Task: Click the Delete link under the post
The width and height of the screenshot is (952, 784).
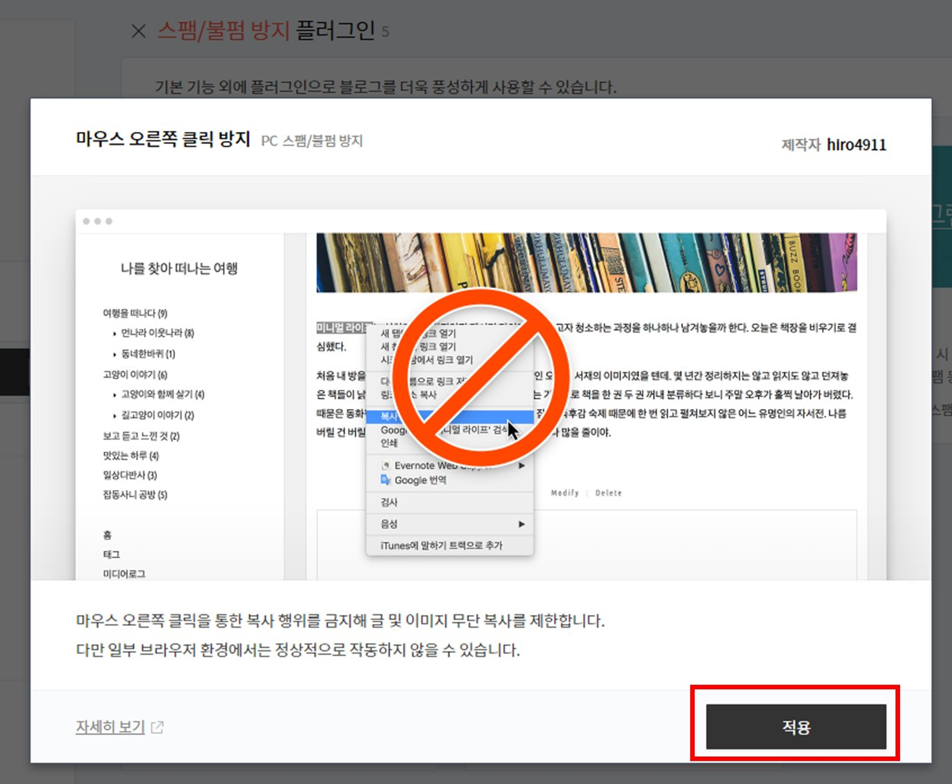Action: (x=608, y=493)
